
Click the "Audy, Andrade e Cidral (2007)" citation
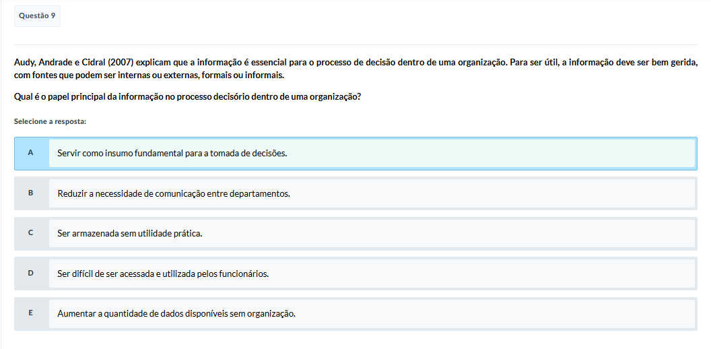72,63
